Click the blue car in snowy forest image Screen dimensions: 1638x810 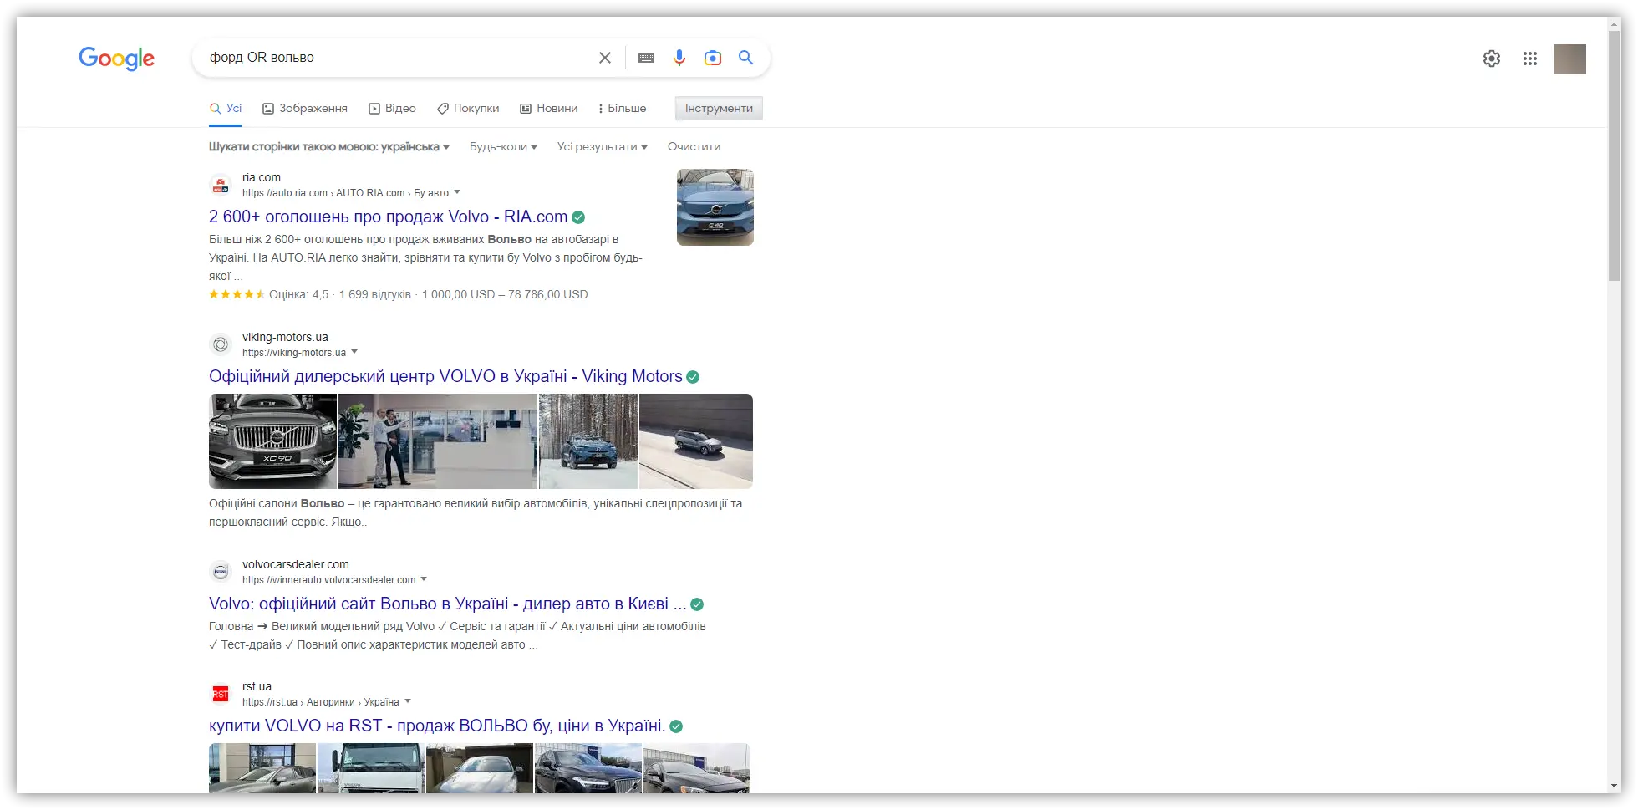(588, 441)
